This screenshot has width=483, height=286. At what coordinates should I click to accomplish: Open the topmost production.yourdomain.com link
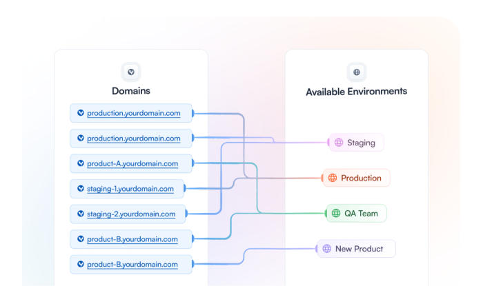pos(134,113)
